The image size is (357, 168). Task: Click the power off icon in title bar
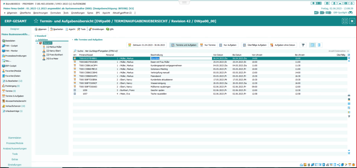click(351, 3)
